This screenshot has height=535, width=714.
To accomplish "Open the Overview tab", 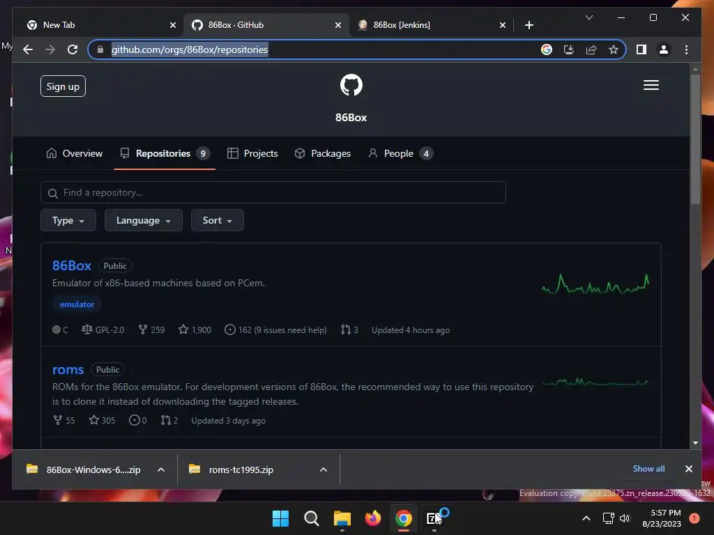I will click(74, 153).
